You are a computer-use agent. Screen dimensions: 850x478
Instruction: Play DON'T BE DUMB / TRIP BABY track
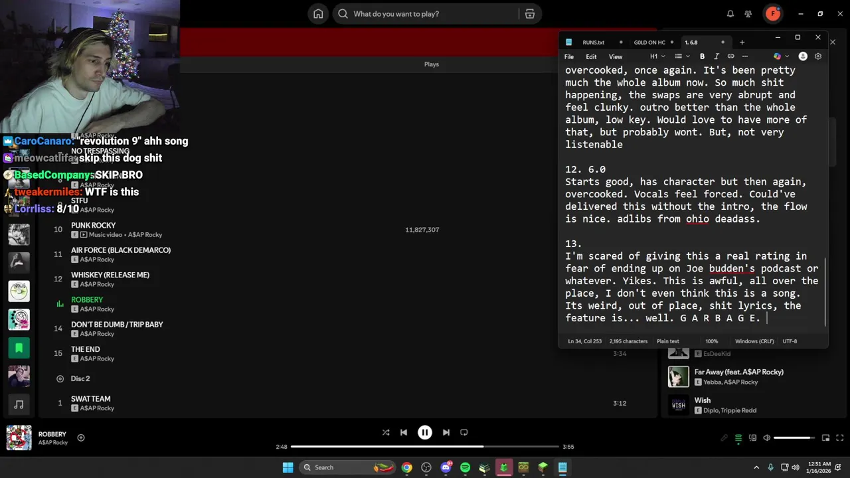pyautogui.click(x=117, y=325)
